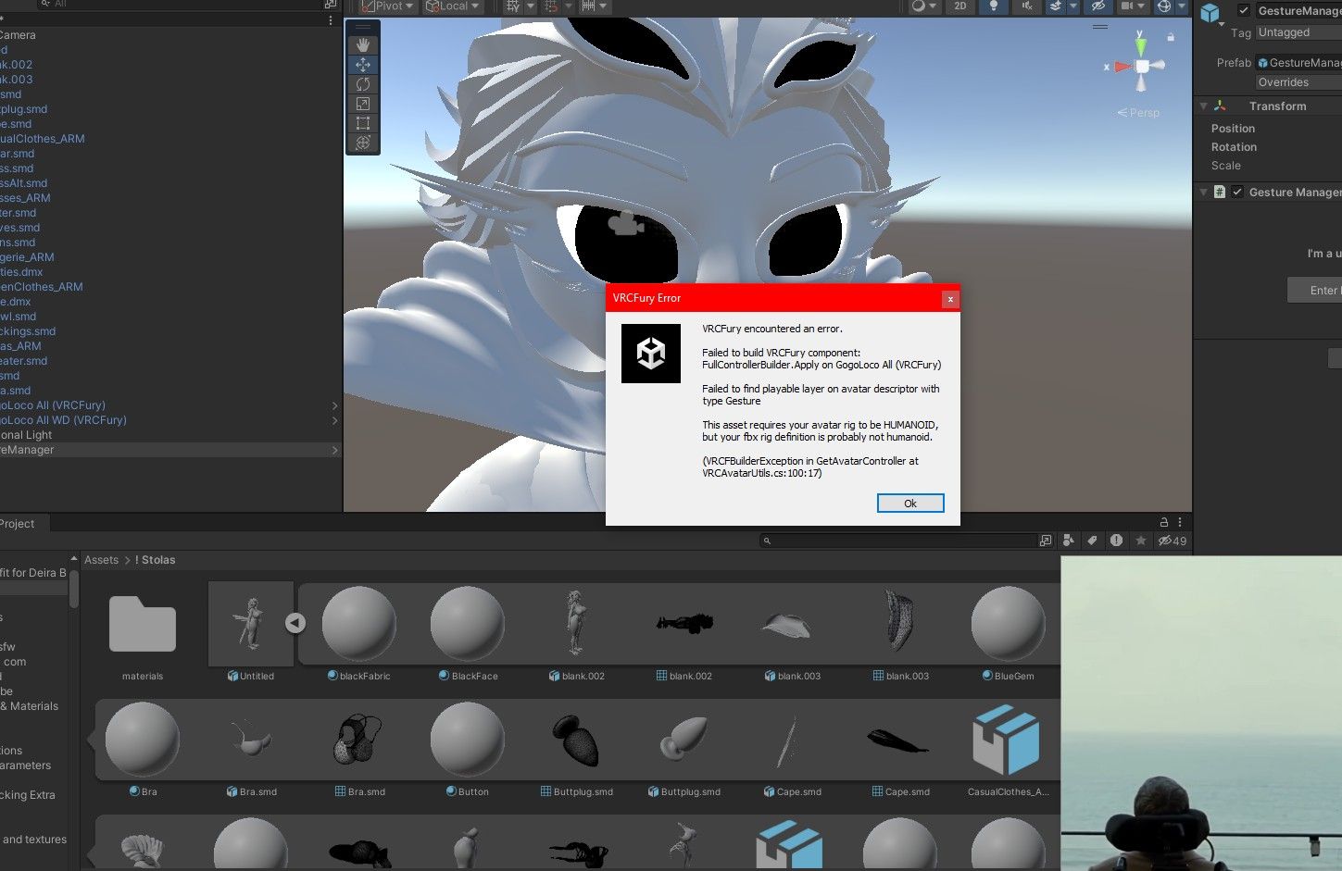Open snap increment settings icon
Screen dimensions: 1342x871
point(594,6)
